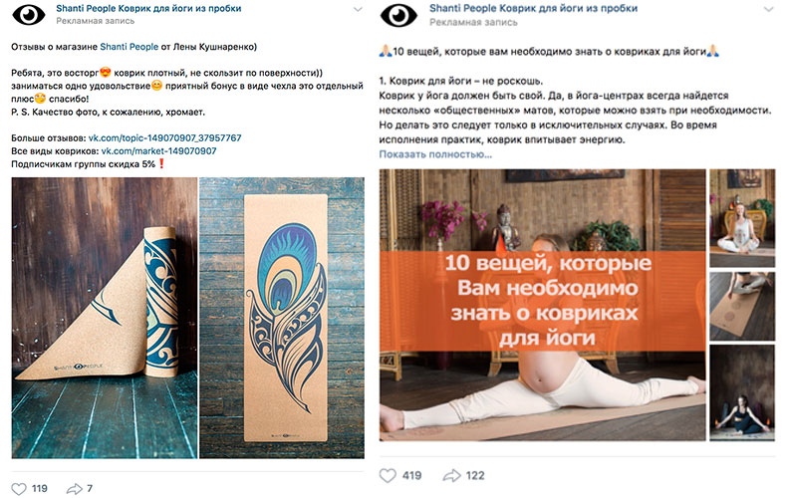Open the middle small cork mat thumbnail
Screen dimensions: 790x498
742,306
